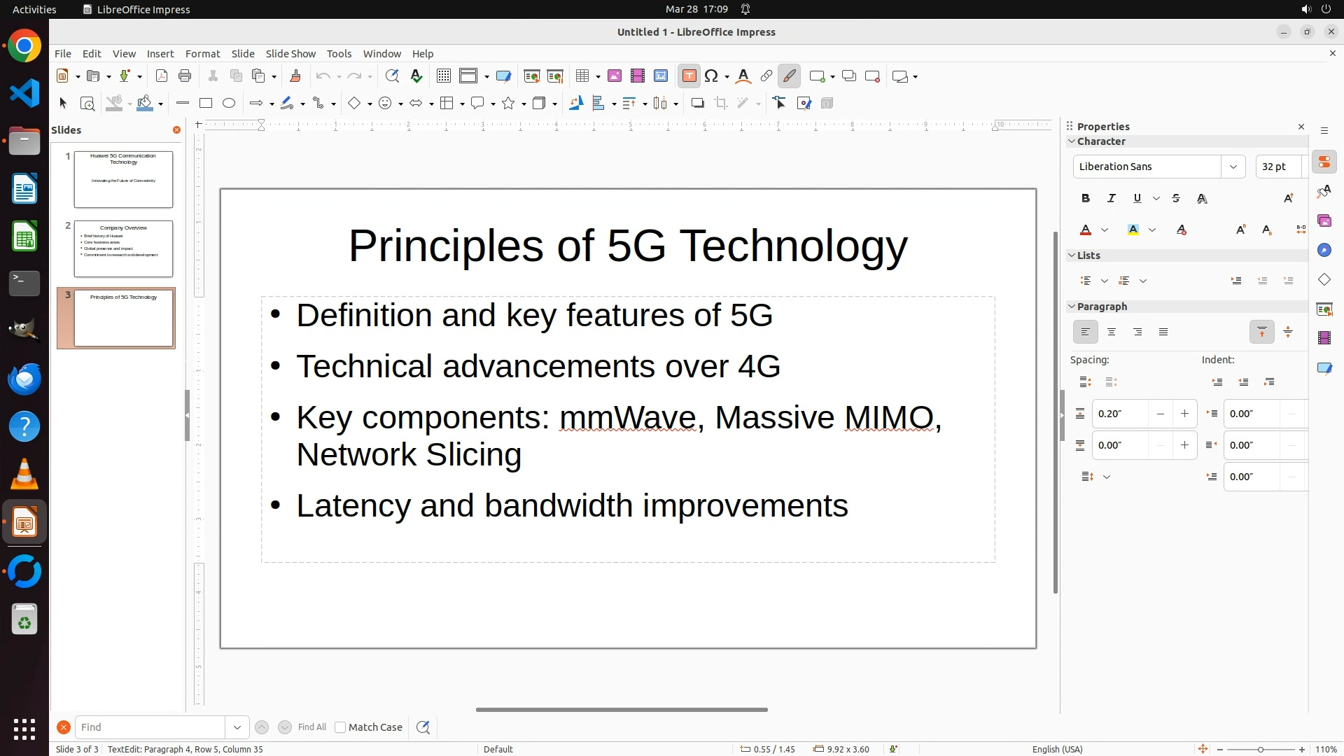Open the Gallery sidebar icon

(x=1324, y=221)
